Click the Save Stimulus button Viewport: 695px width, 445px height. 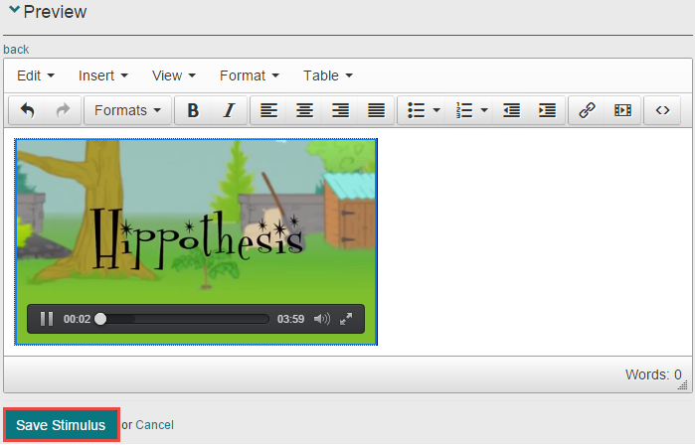62,425
